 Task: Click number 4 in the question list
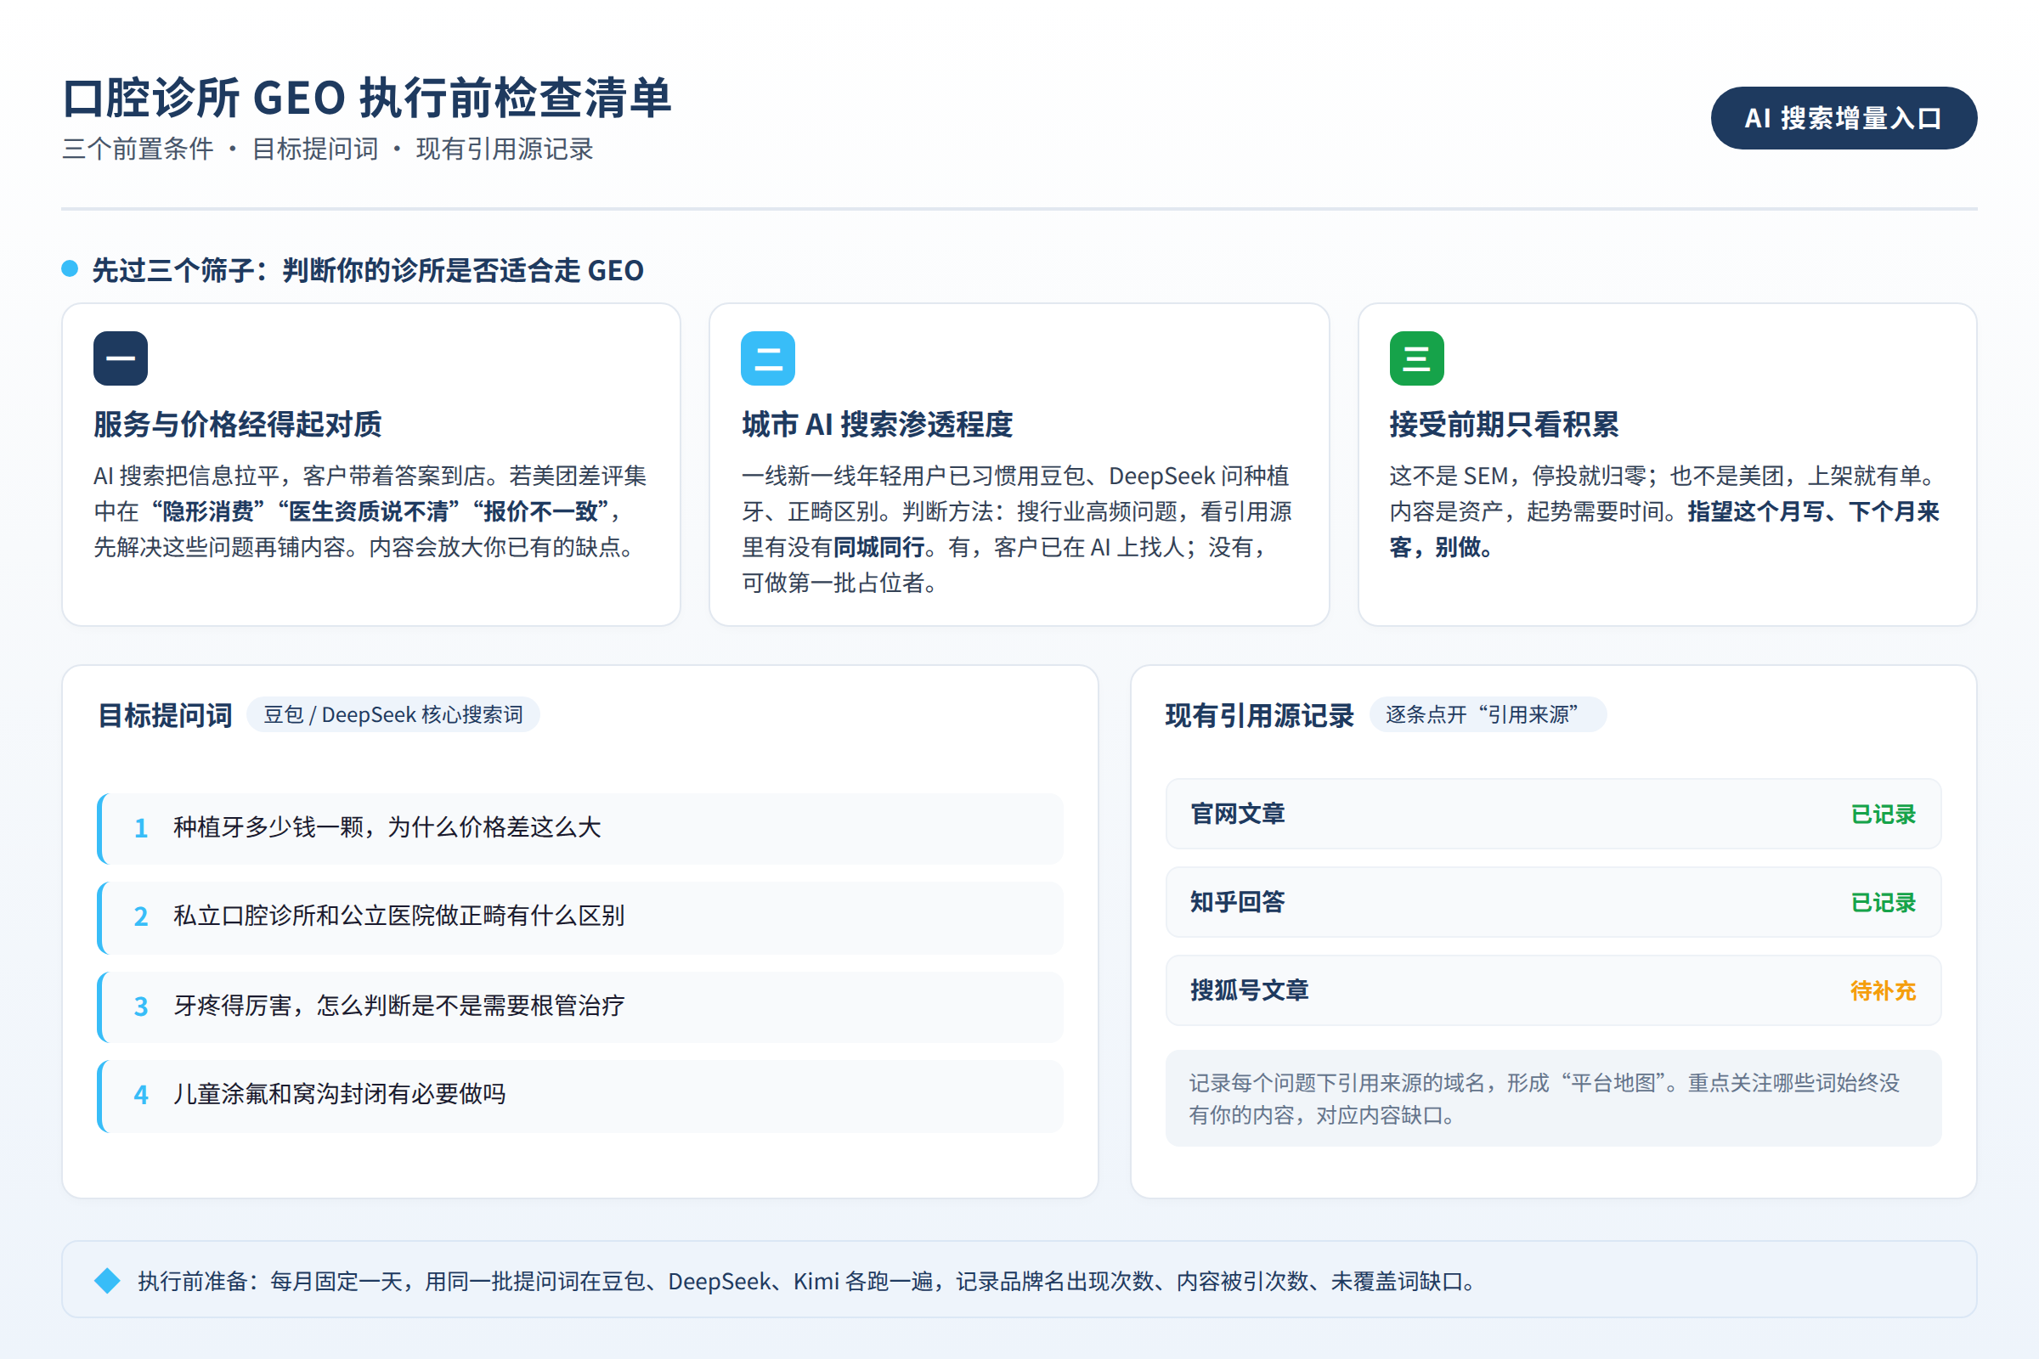[x=140, y=1096]
